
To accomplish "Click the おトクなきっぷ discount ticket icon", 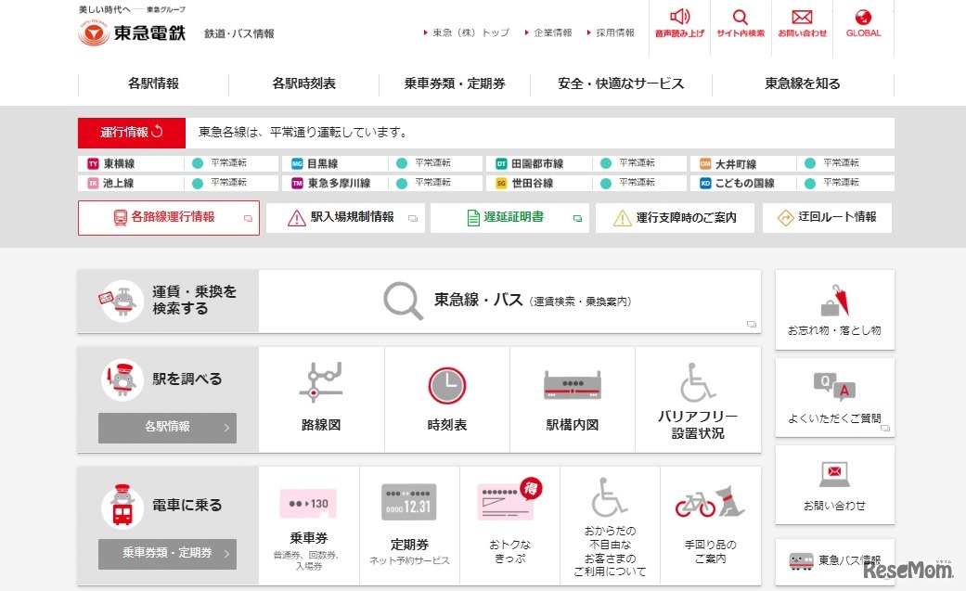I will (509, 501).
